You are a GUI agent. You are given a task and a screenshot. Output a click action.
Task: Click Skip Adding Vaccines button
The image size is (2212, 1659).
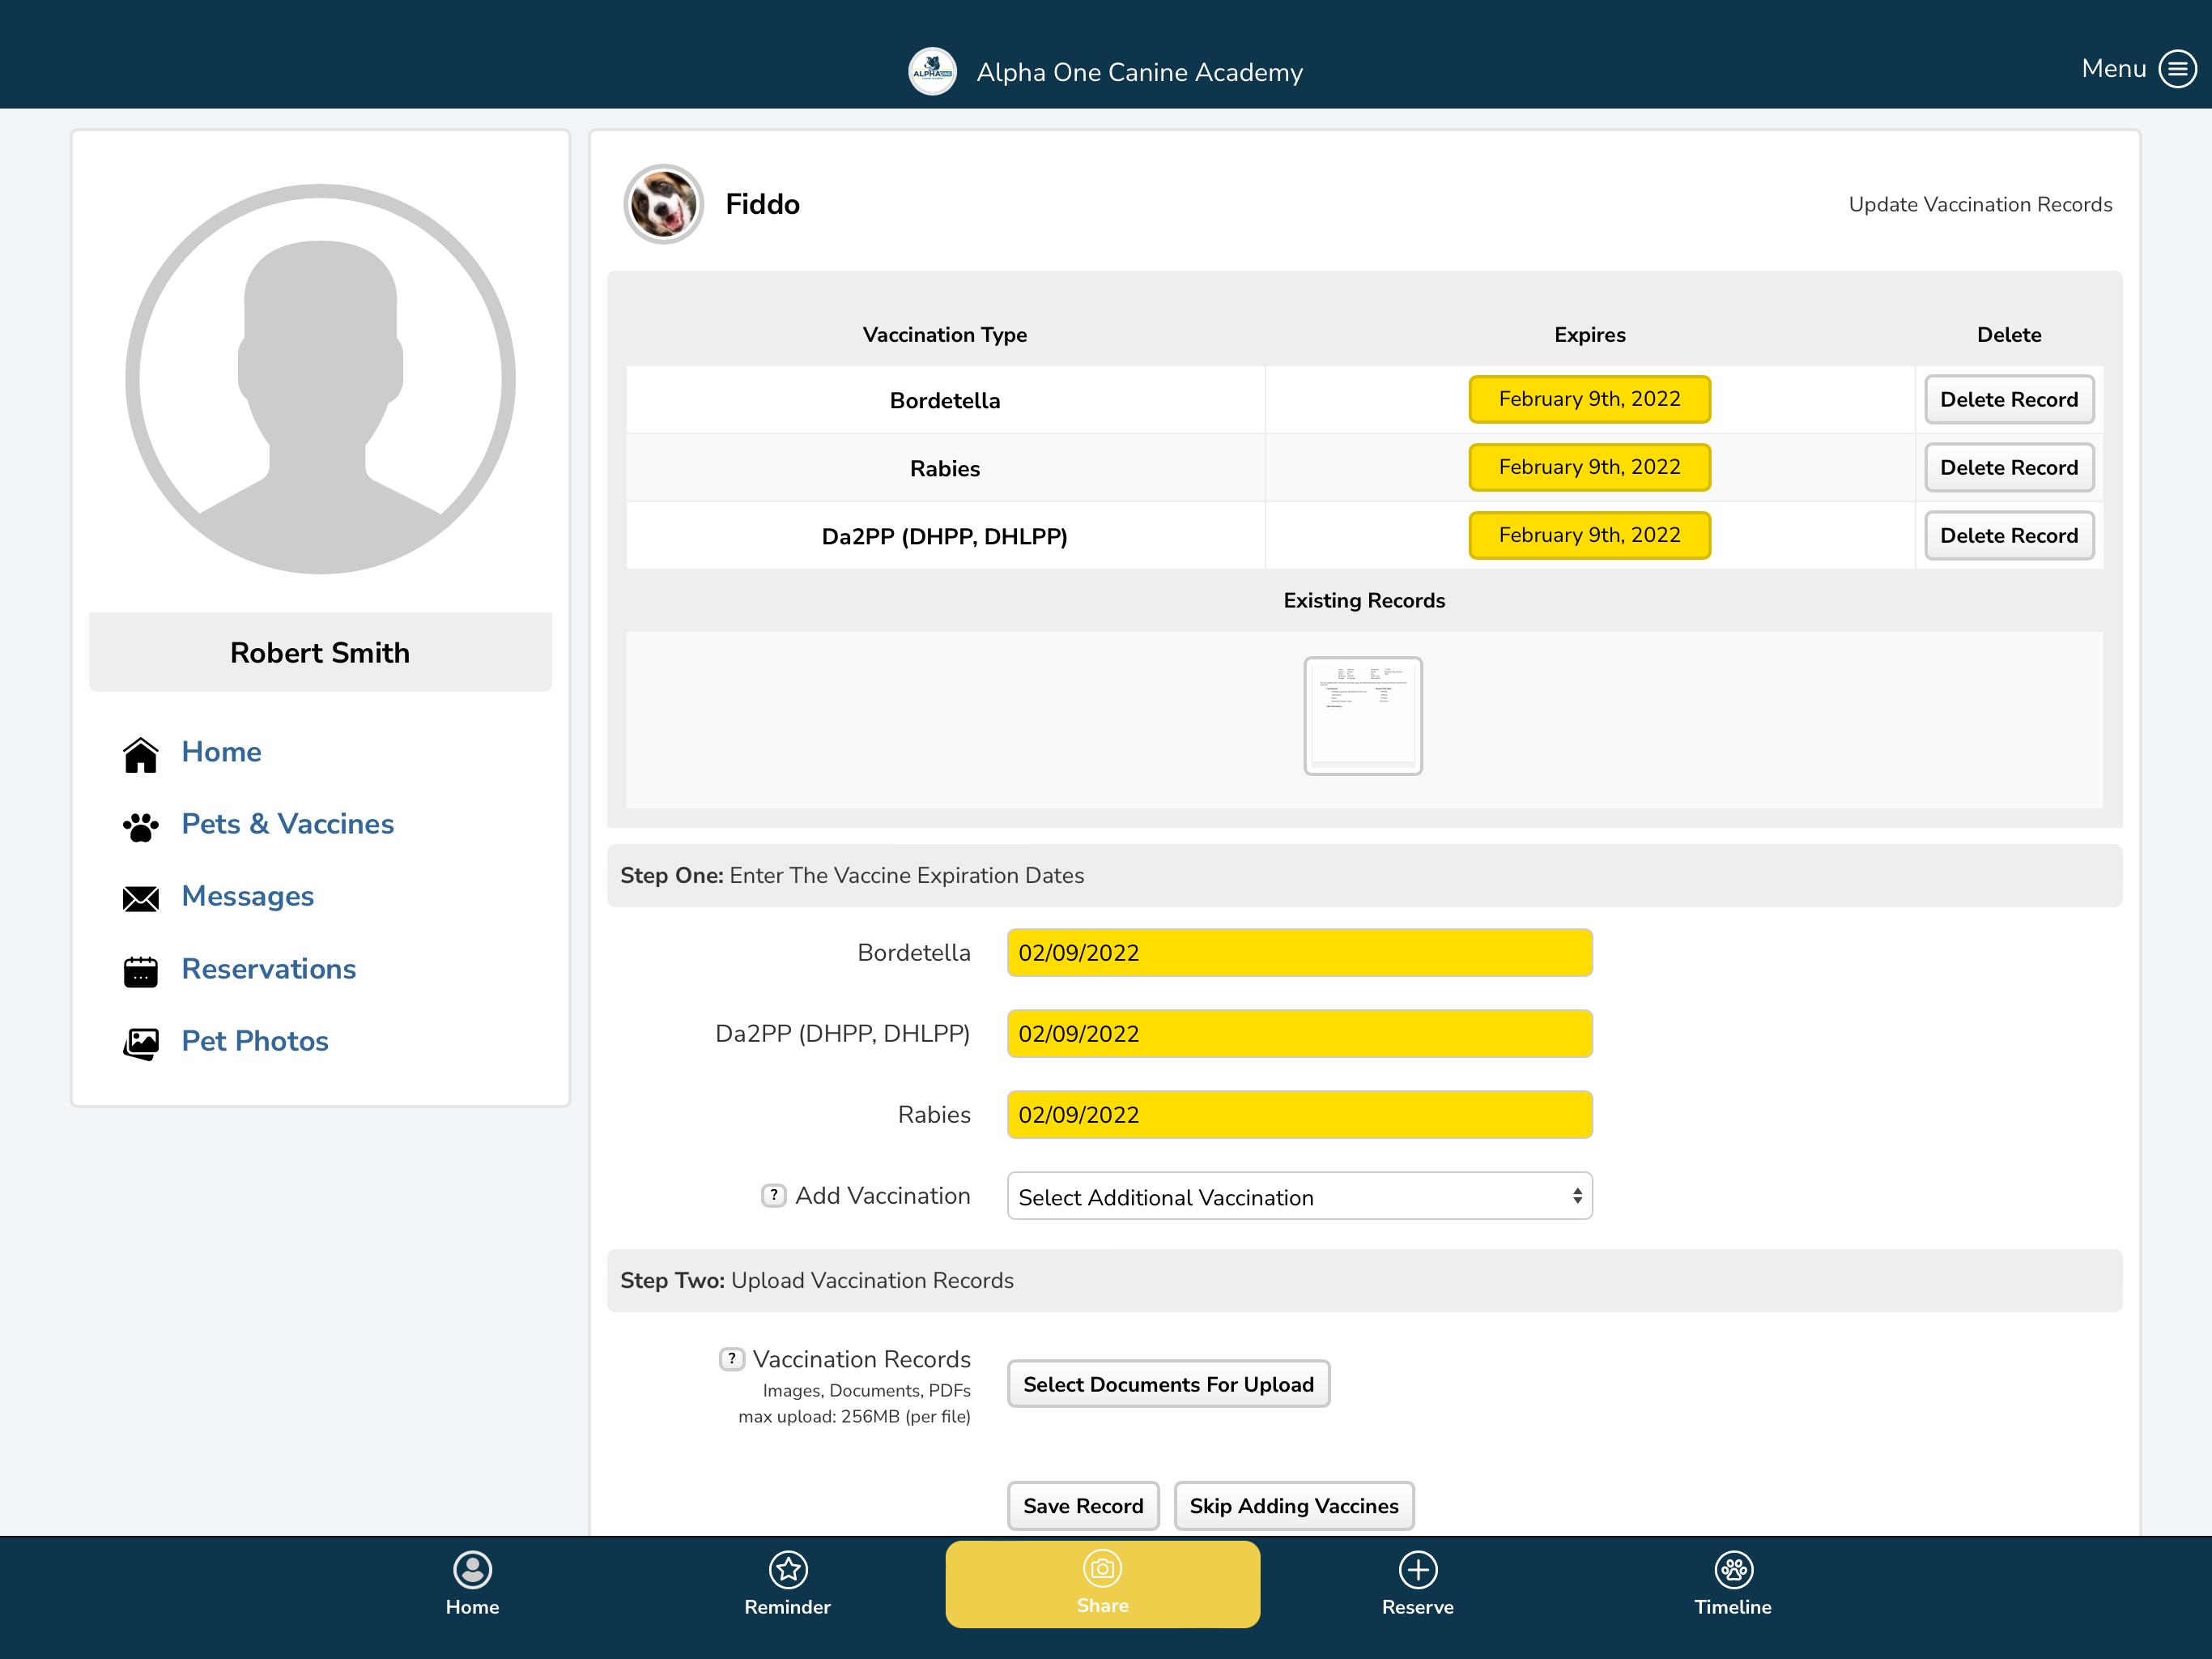click(1294, 1507)
